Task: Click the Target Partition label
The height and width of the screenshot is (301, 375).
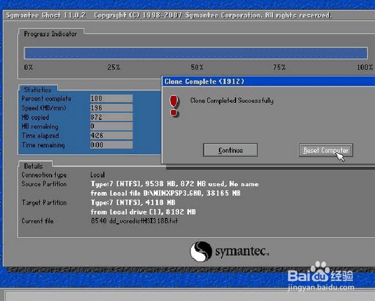Action: [x=44, y=203]
